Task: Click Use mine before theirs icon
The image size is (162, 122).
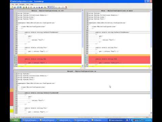Action: (42, 7)
